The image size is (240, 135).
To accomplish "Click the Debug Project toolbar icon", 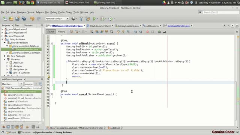I will point(102,19).
